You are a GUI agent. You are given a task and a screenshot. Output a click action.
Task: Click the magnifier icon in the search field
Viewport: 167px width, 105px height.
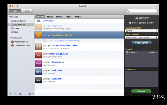click(x=129, y=11)
